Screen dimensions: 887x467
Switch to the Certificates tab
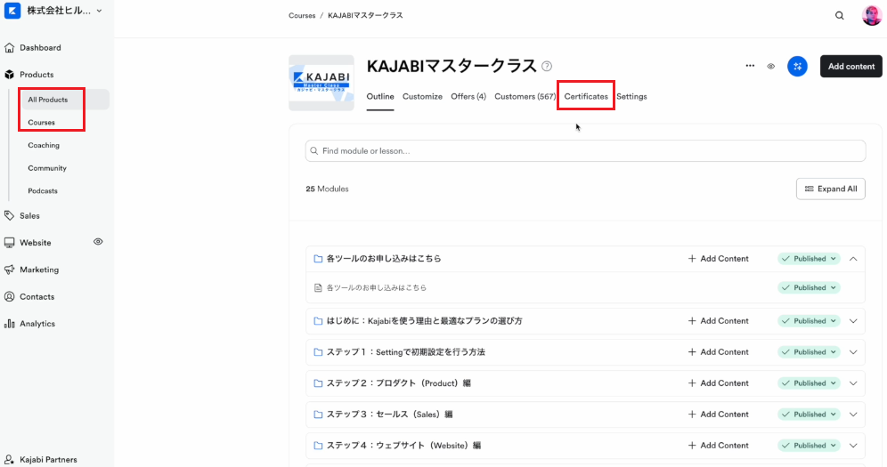coord(586,97)
